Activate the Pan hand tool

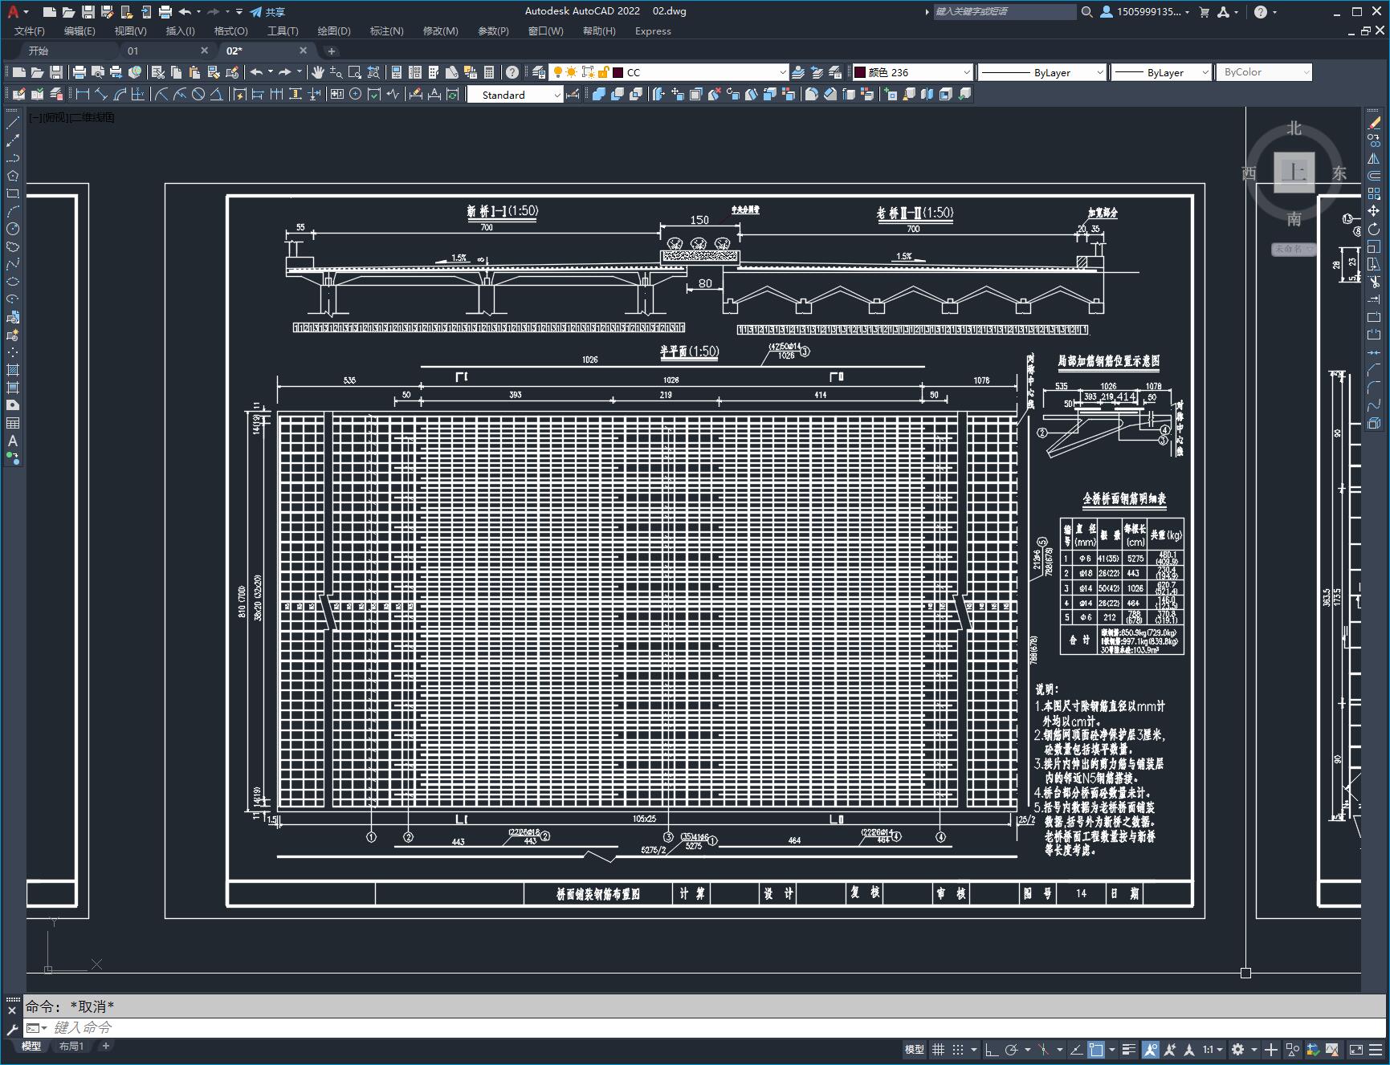click(x=318, y=72)
